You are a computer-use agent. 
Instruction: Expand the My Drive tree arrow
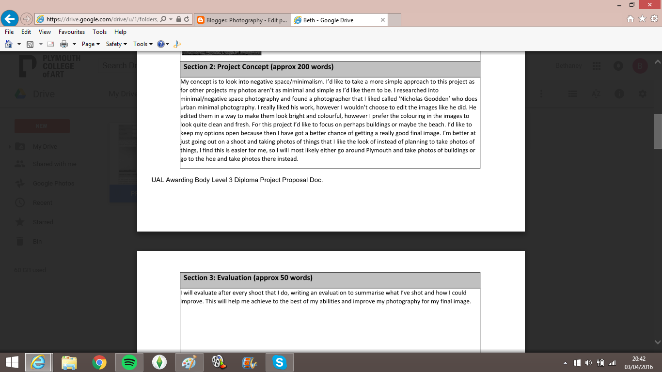[9, 147]
